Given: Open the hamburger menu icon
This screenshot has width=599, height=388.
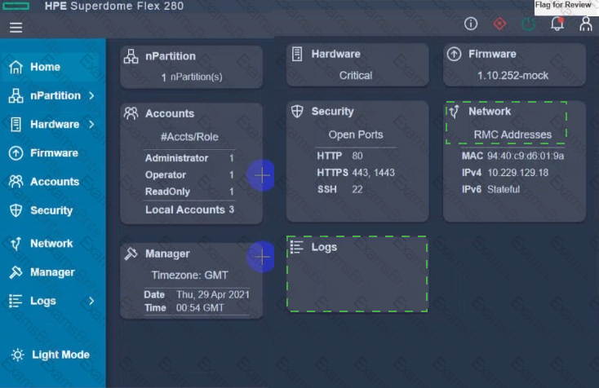Looking at the screenshot, I should coord(16,27).
